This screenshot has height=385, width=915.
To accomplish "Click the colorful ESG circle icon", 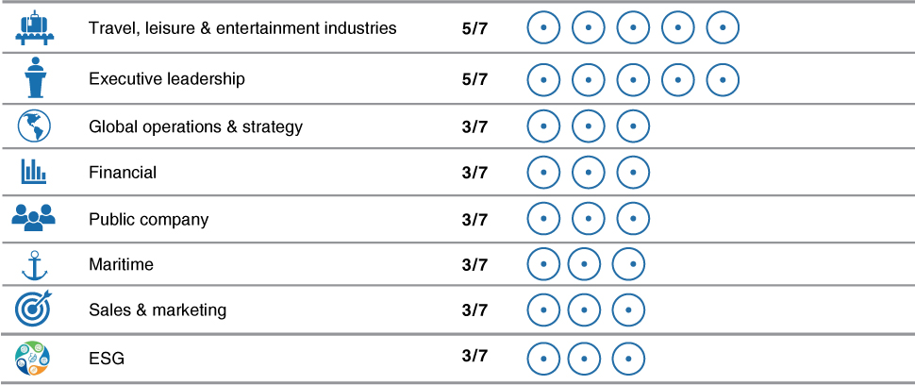I will pos(33,359).
